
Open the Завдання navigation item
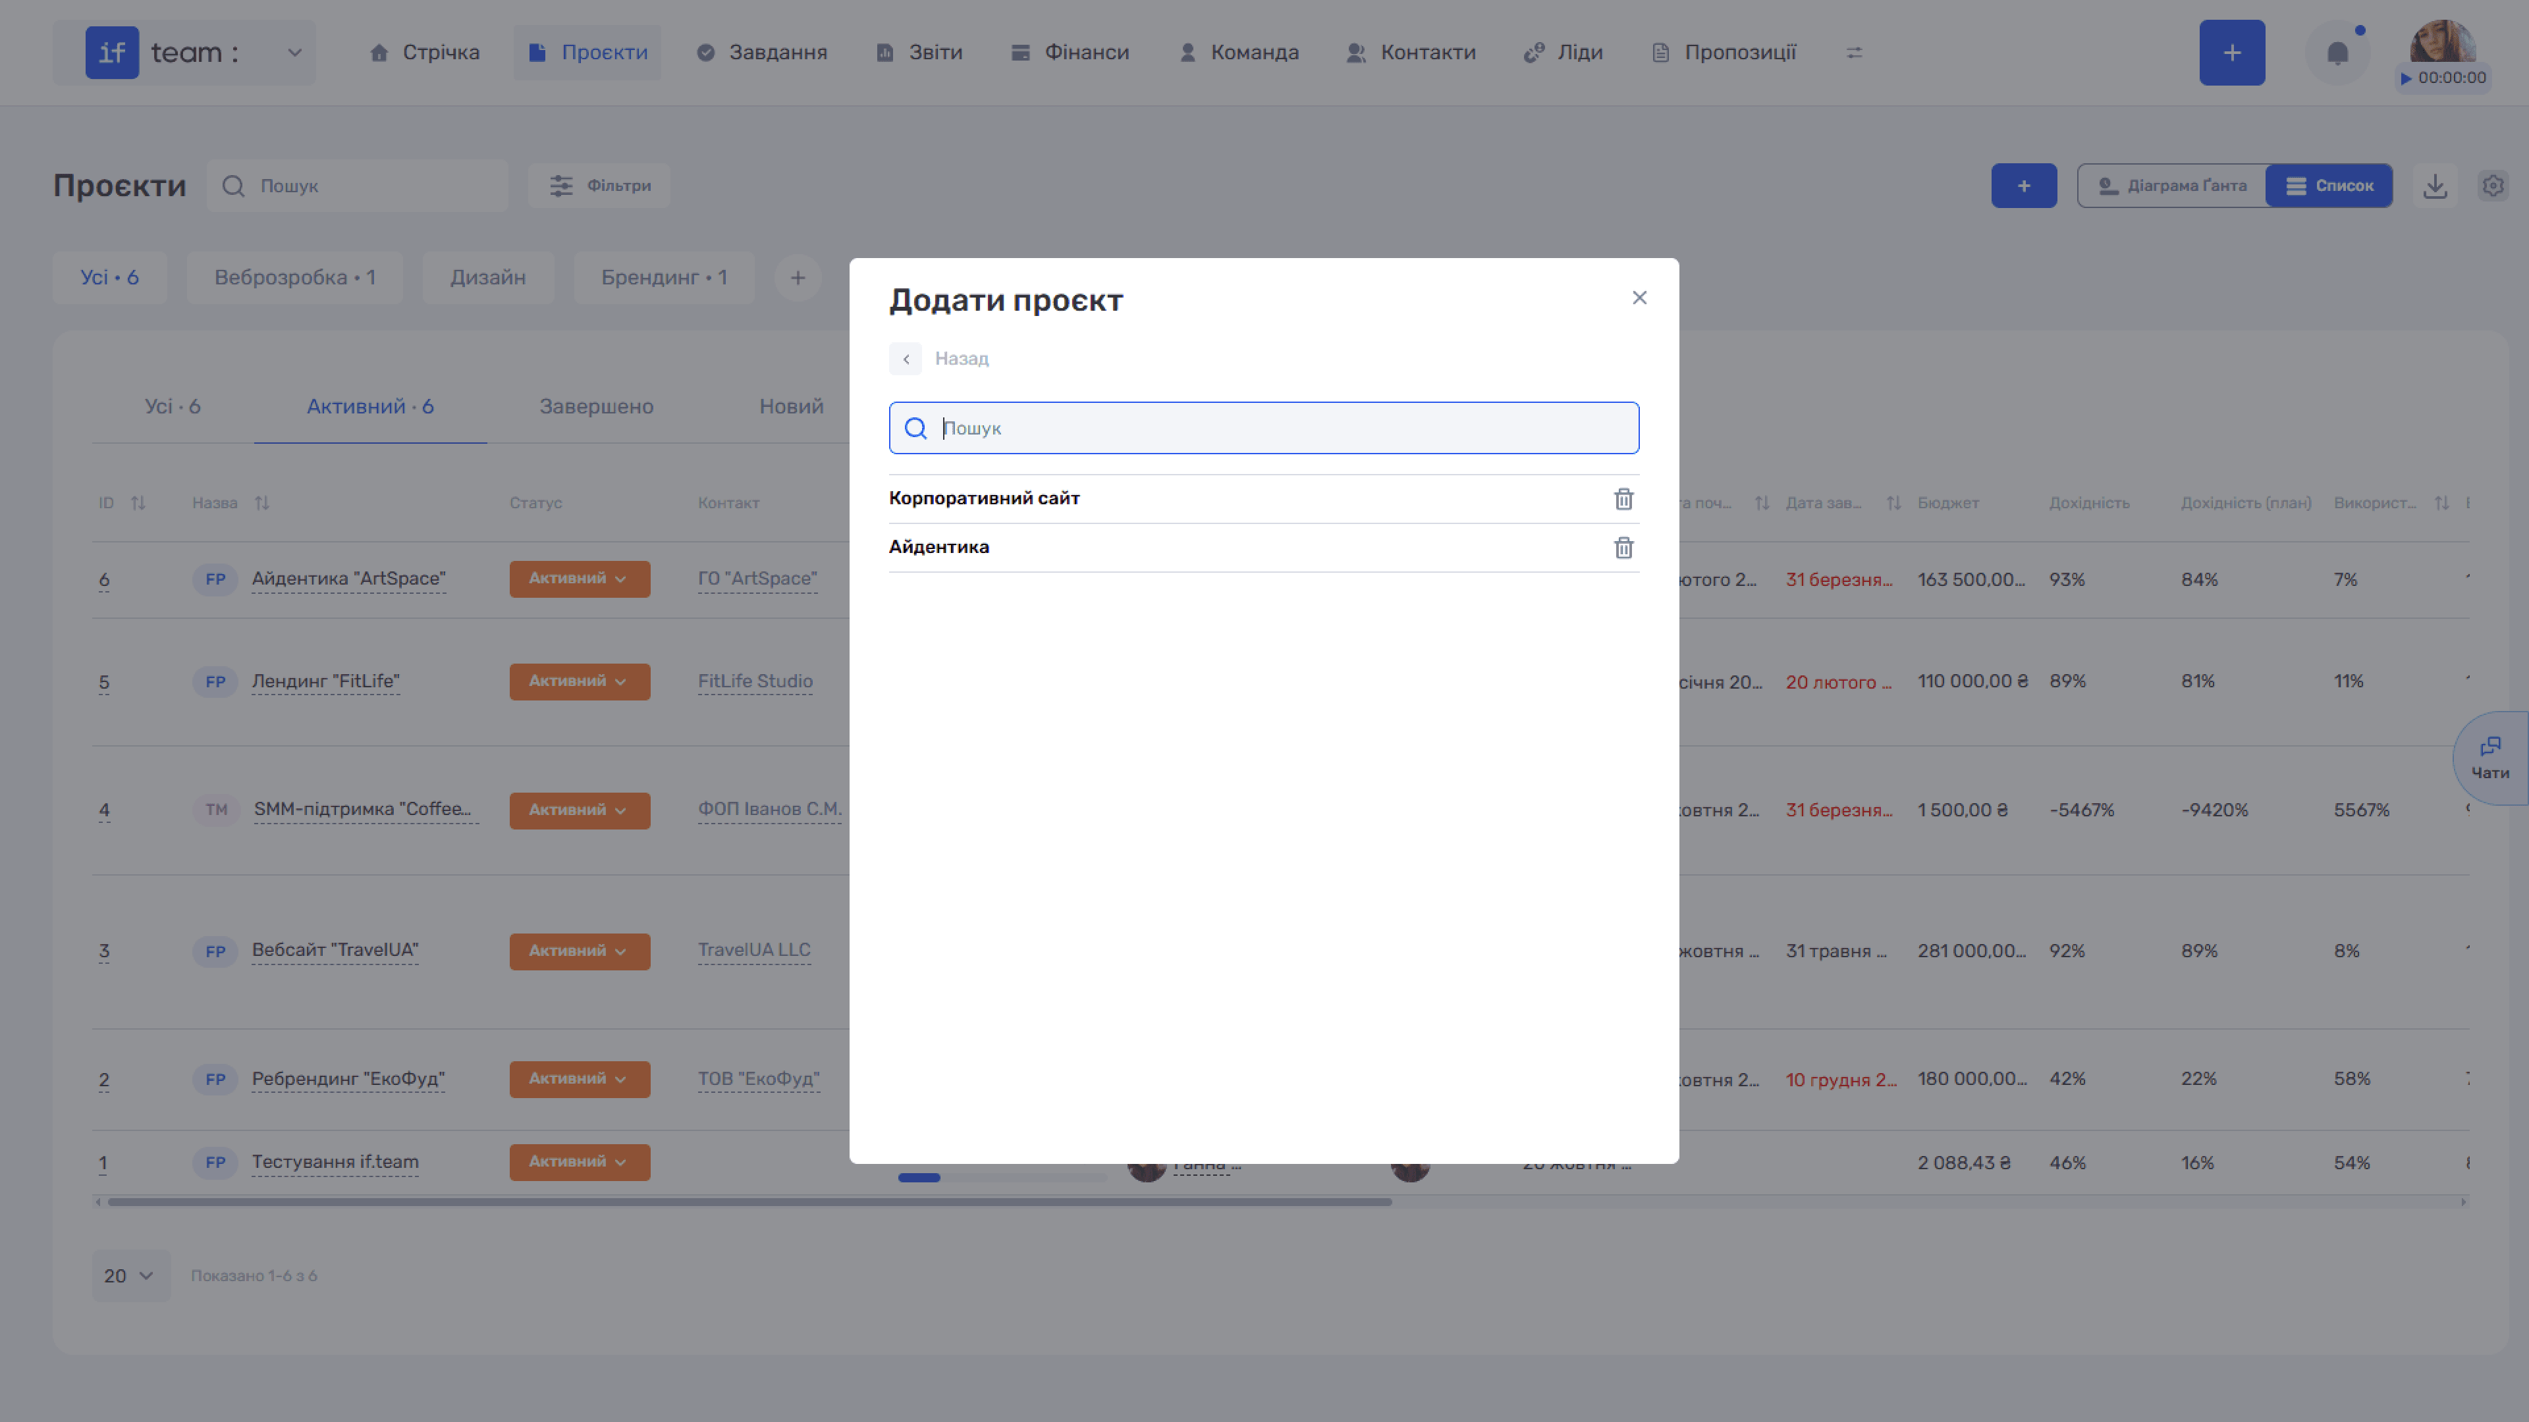[762, 52]
